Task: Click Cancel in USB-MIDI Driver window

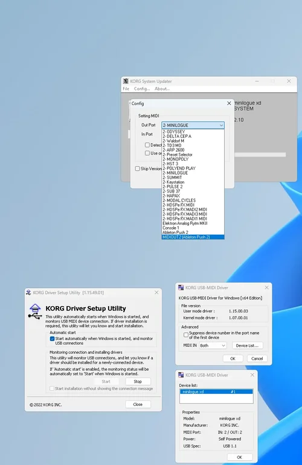Action: (x=257, y=359)
